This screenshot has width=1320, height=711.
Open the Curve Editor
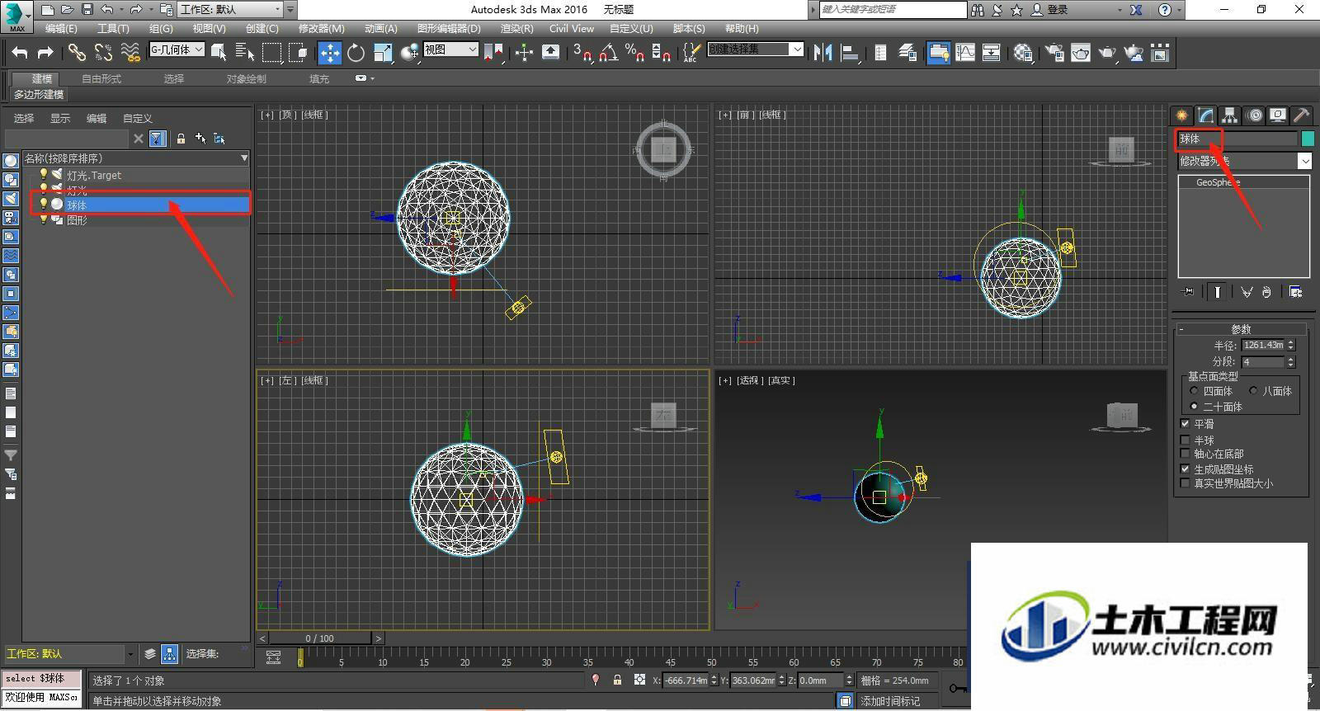[964, 53]
